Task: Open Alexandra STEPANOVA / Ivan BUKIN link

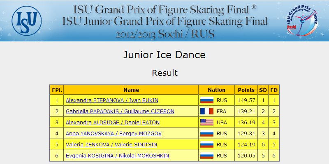Action: 112,100
